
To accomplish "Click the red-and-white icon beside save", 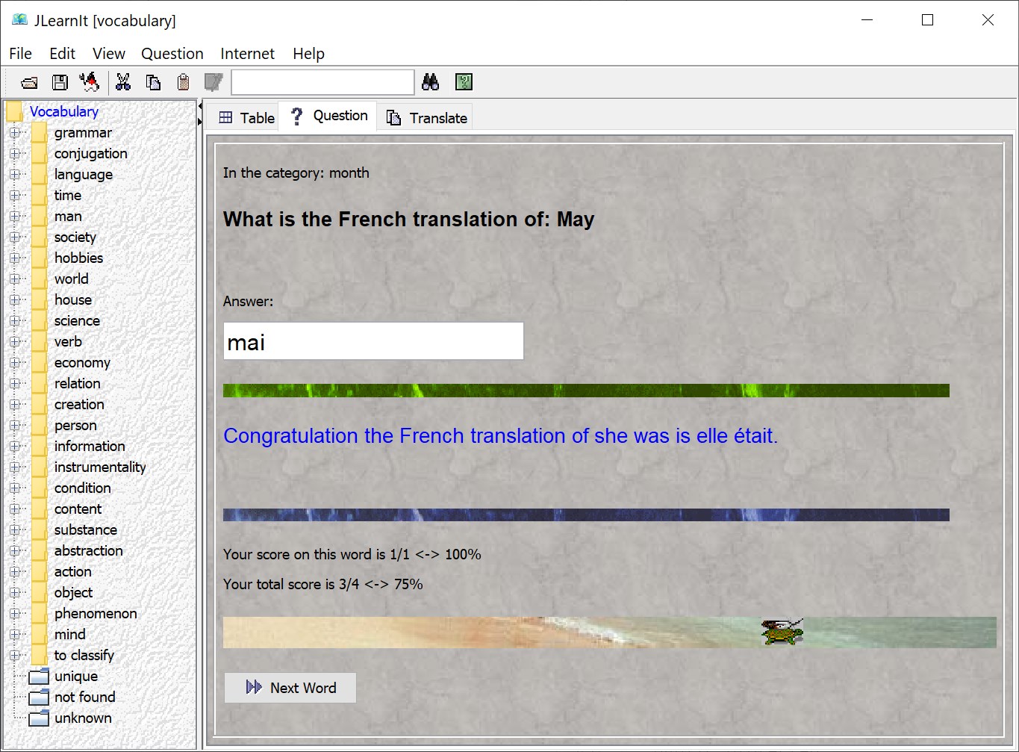I will click(90, 81).
